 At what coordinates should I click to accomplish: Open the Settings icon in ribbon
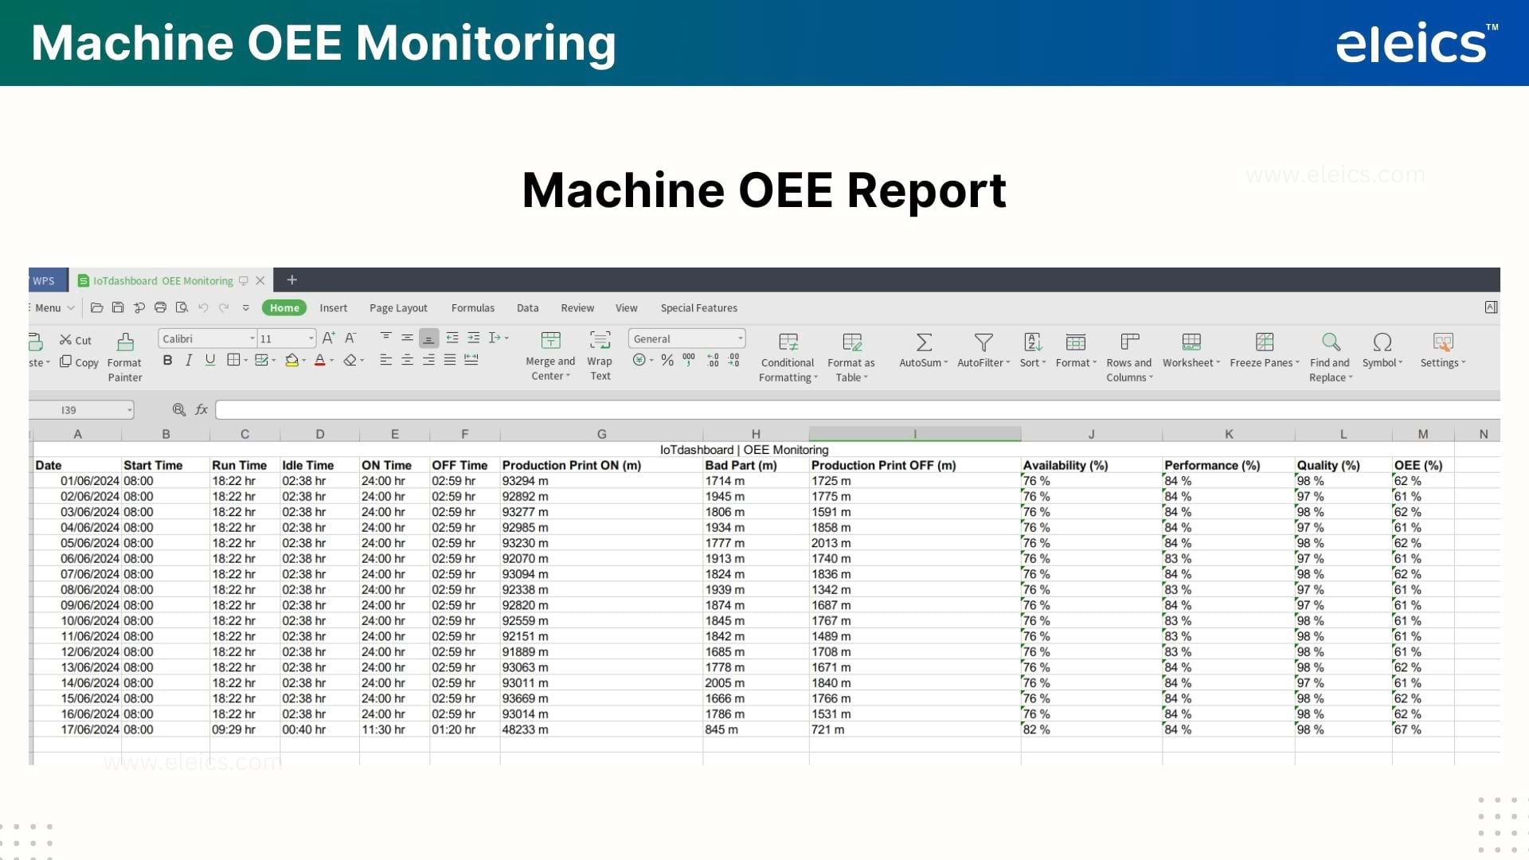pyautogui.click(x=1443, y=342)
